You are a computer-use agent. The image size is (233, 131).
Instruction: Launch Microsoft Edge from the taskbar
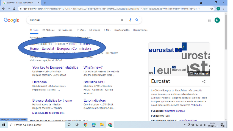coord(94,125)
